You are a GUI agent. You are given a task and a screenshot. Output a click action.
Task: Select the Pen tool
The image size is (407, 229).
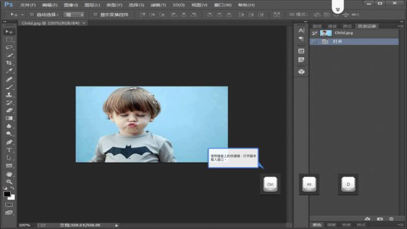pos(9,142)
